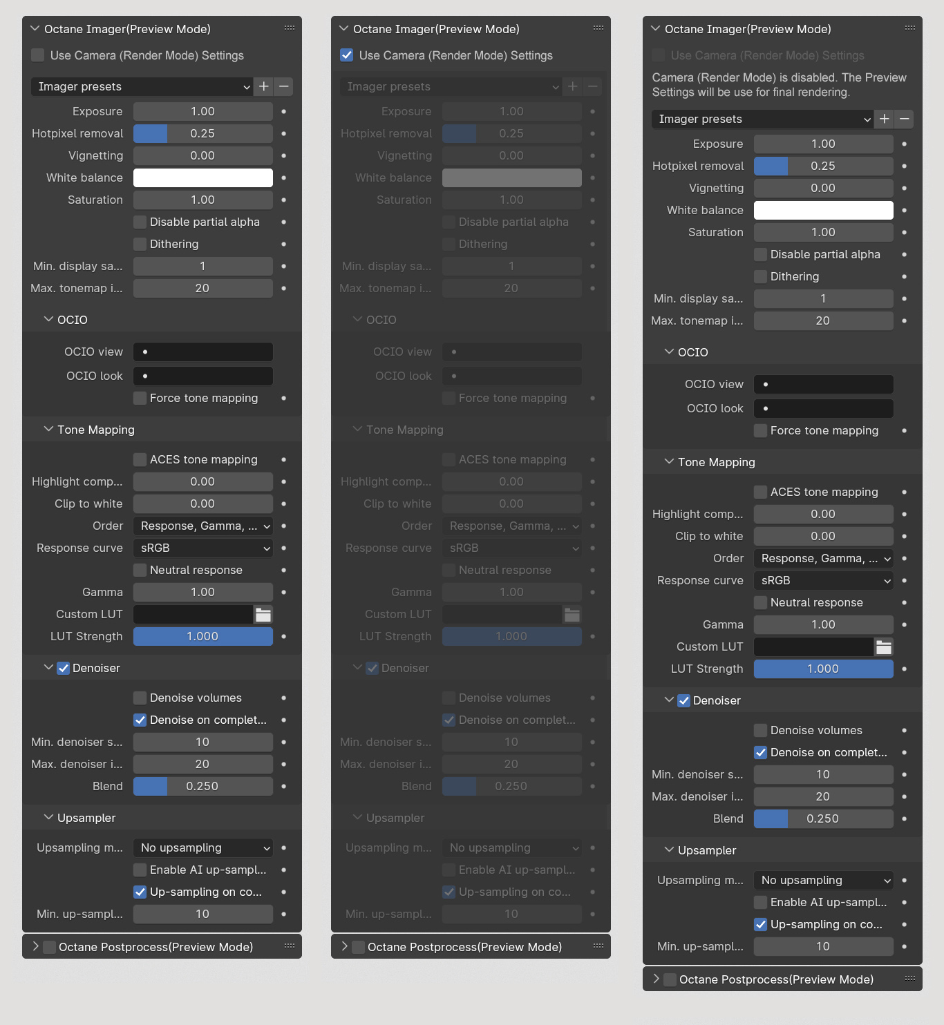The height and width of the screenshot is (1025, 944).
Task: Enable Dithering in the right panel
Action: [x=761, y=276]
